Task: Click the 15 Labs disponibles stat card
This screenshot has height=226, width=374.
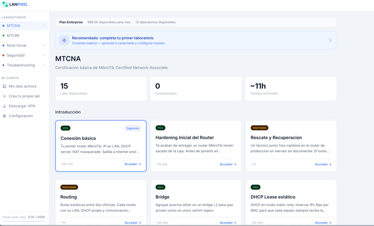Action: pos(101,89)
